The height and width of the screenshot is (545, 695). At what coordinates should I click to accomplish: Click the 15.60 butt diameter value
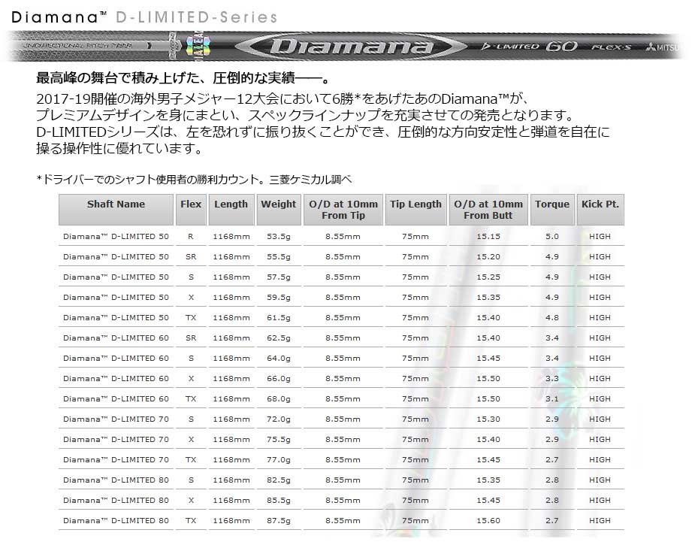tap(488, 521)
